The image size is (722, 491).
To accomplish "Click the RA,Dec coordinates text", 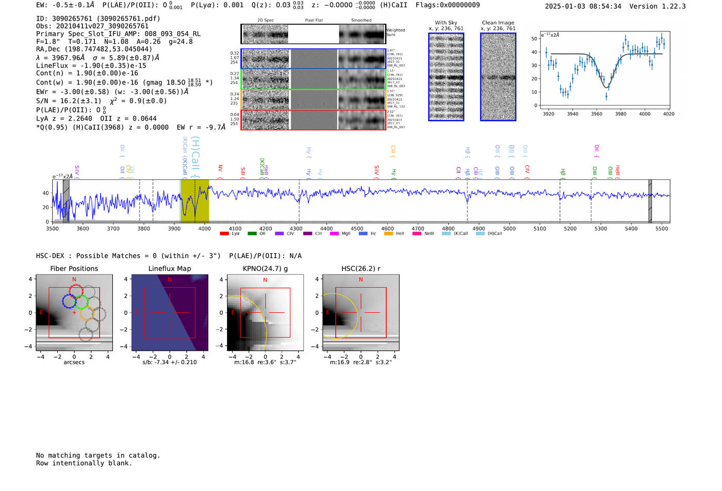I will (x=94, y=49).
